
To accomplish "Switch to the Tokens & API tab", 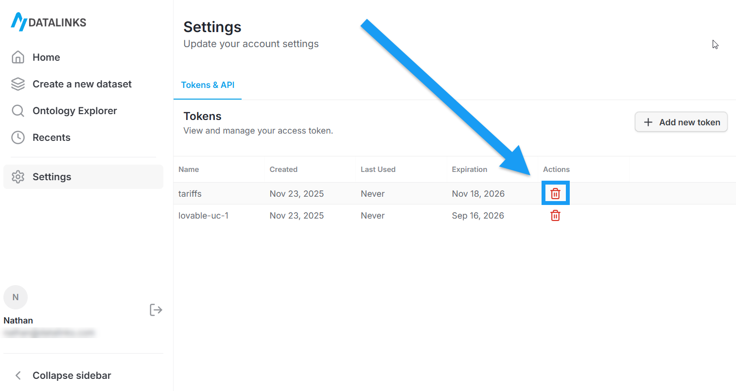I will click(208, 85).
